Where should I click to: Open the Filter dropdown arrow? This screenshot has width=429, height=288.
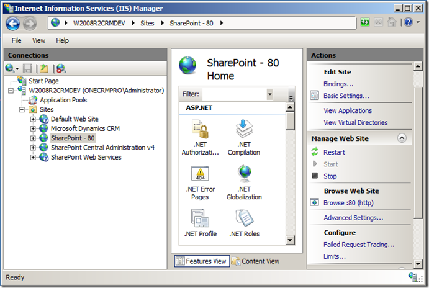pyautogui.click(x=269, y=94)
